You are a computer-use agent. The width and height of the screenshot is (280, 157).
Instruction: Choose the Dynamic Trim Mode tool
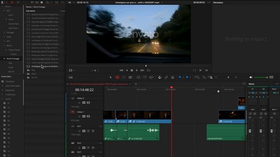(x=124, y=77)
